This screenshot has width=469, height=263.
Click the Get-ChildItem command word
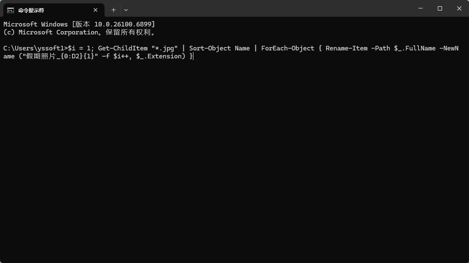pyautogui.click(x=123, y=48)
